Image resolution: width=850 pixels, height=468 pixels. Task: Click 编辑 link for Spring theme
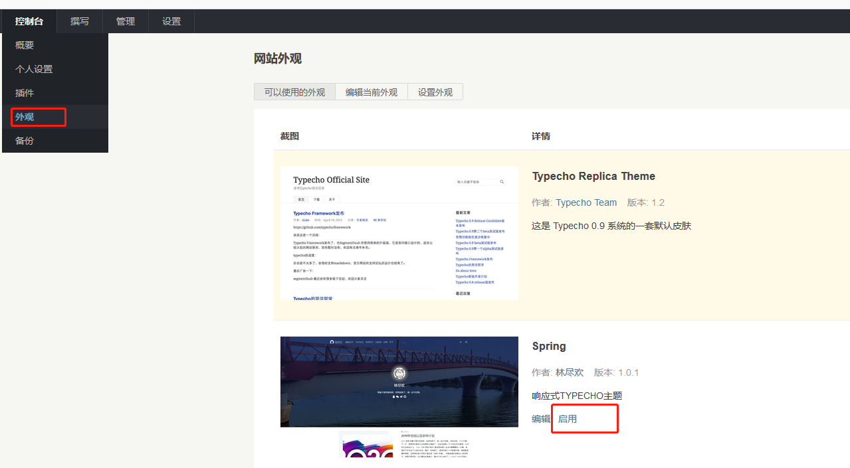[541, 419]
